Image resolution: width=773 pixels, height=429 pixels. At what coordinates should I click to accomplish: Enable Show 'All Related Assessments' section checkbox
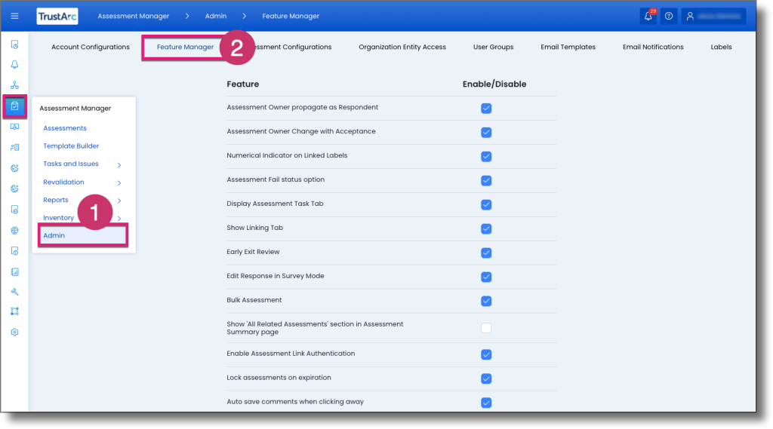[486, 328]
